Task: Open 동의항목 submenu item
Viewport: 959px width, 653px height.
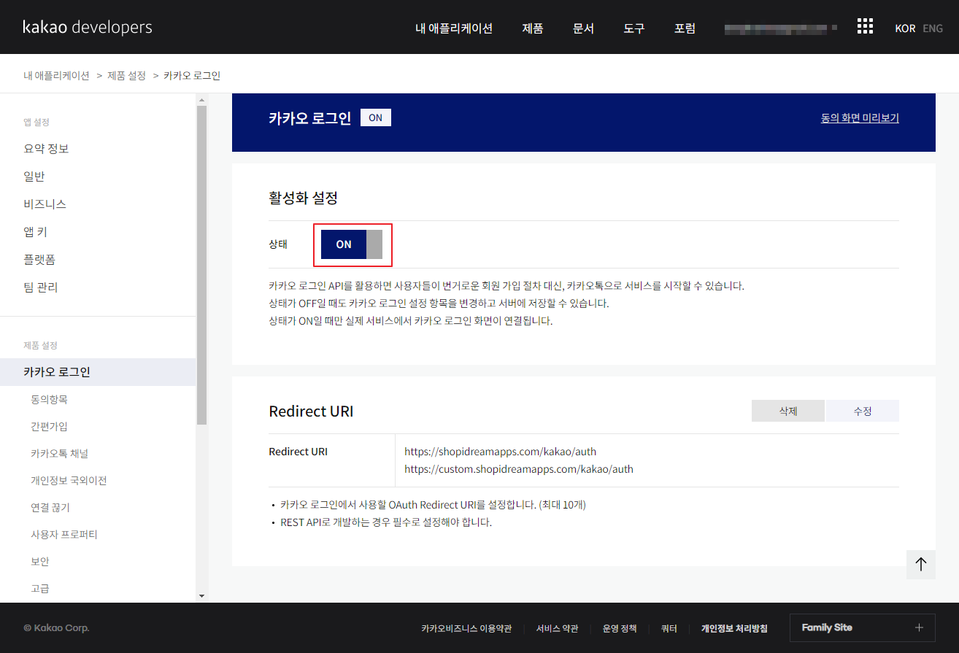Action: click(x=49, y=399)
